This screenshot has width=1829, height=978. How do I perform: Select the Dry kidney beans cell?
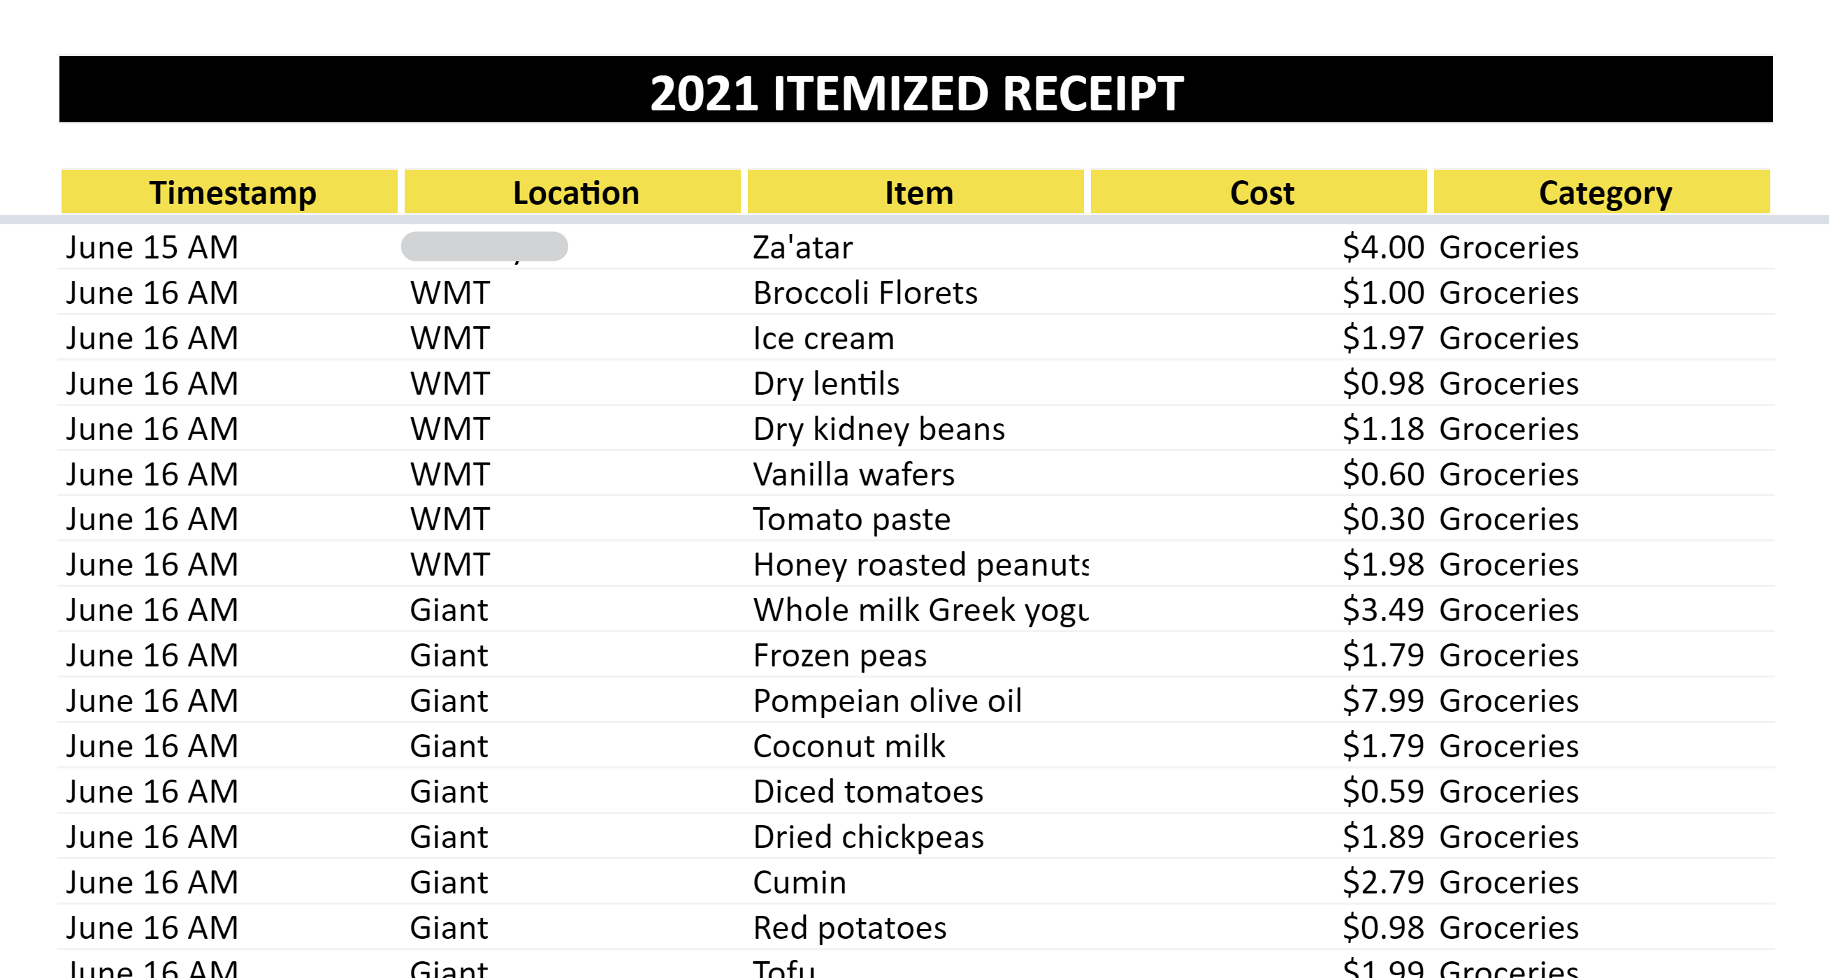click(879, 430)
